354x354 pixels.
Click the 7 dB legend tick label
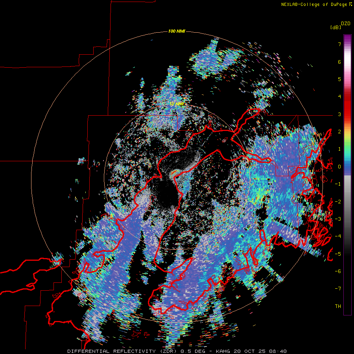click(x=339, y=44)
